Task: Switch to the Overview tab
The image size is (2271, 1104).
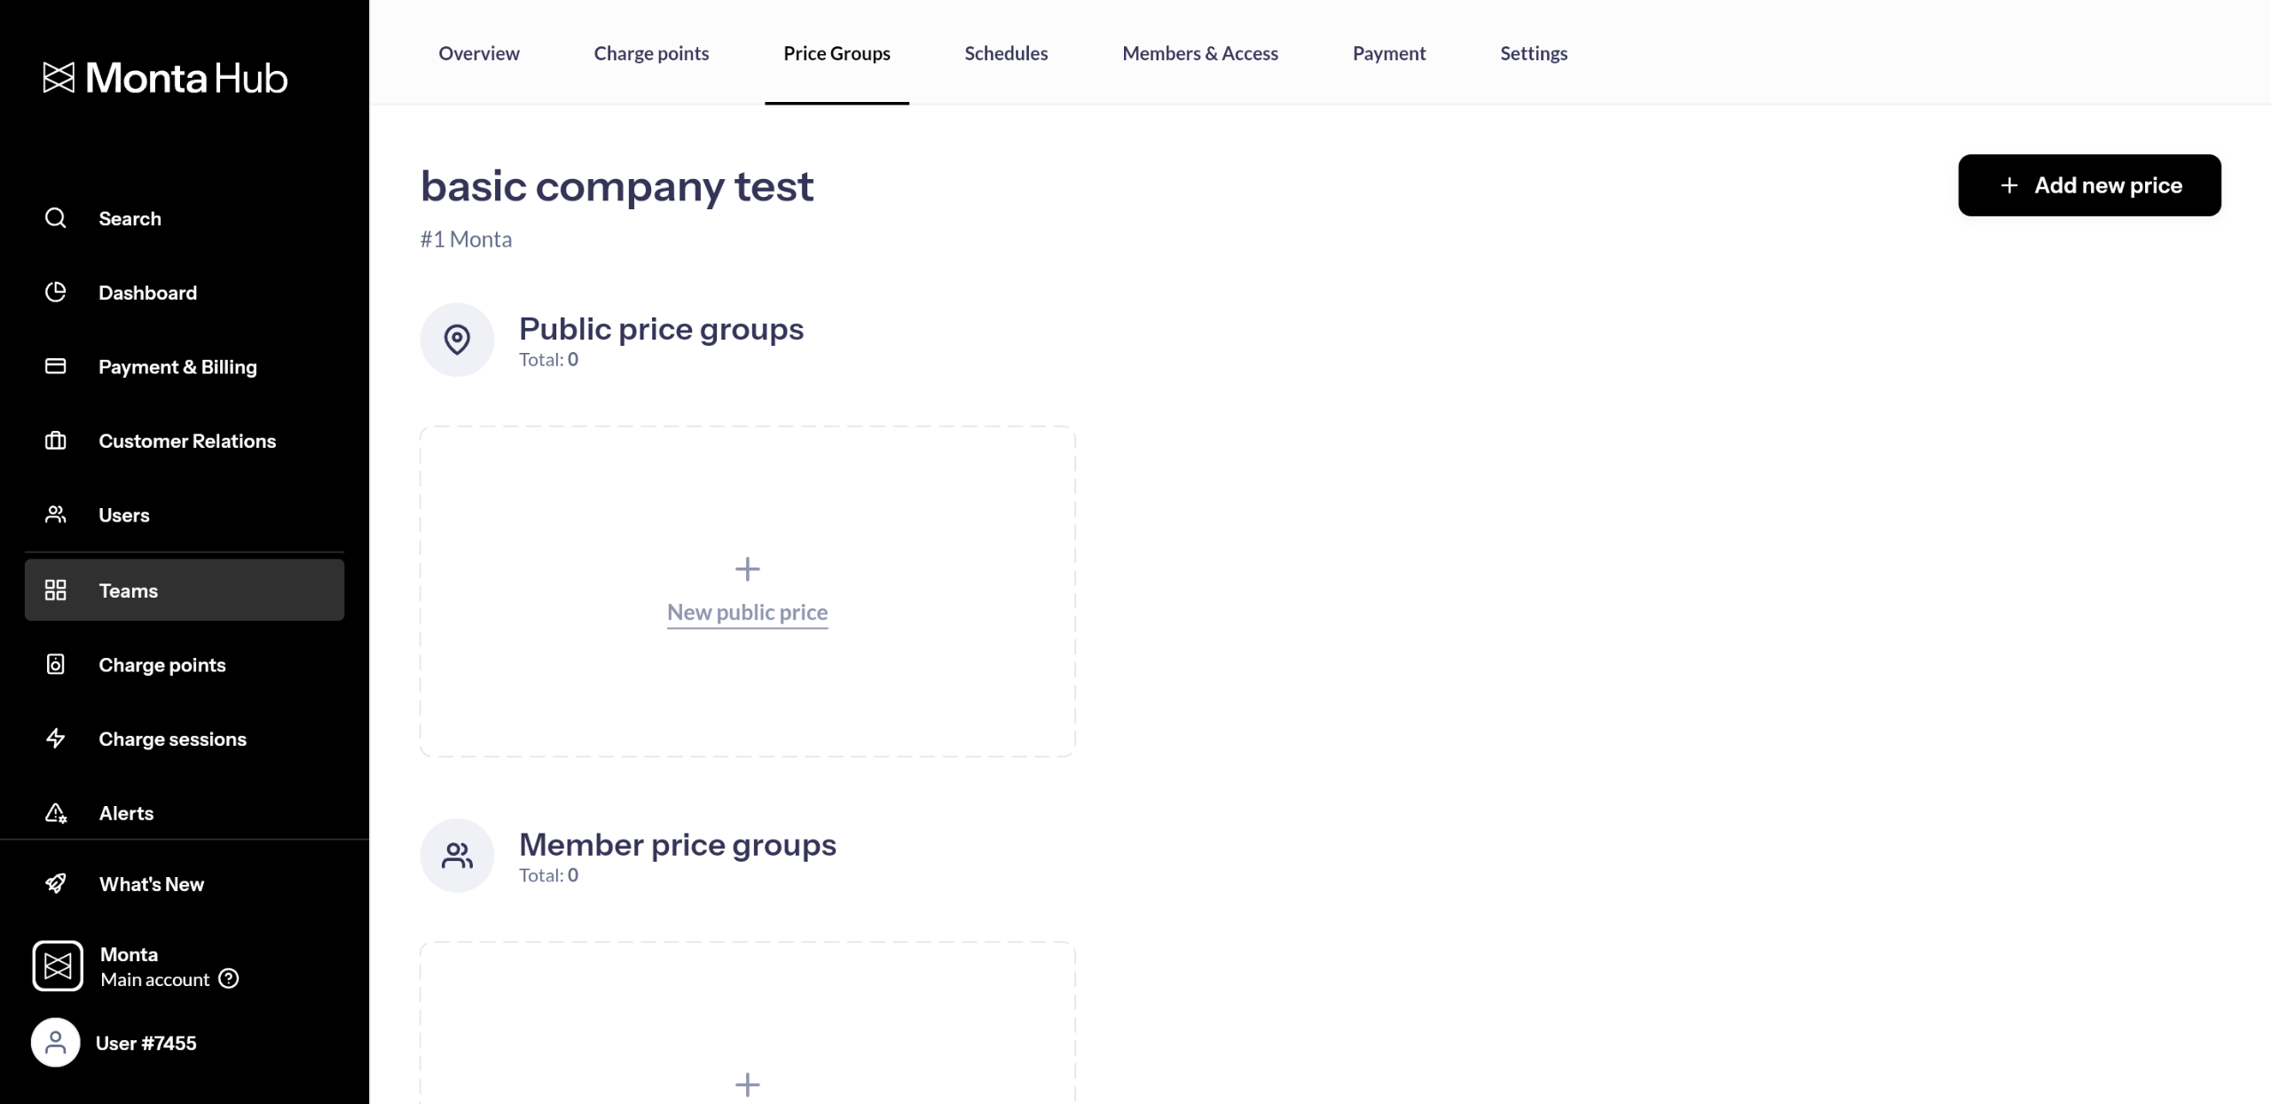Action: click(479, 53)
